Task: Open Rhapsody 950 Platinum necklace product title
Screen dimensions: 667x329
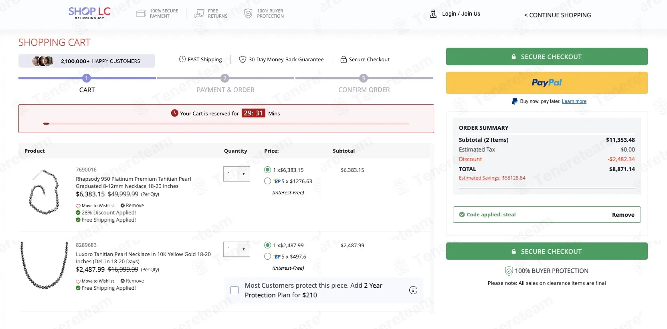Action: [133, 182]
